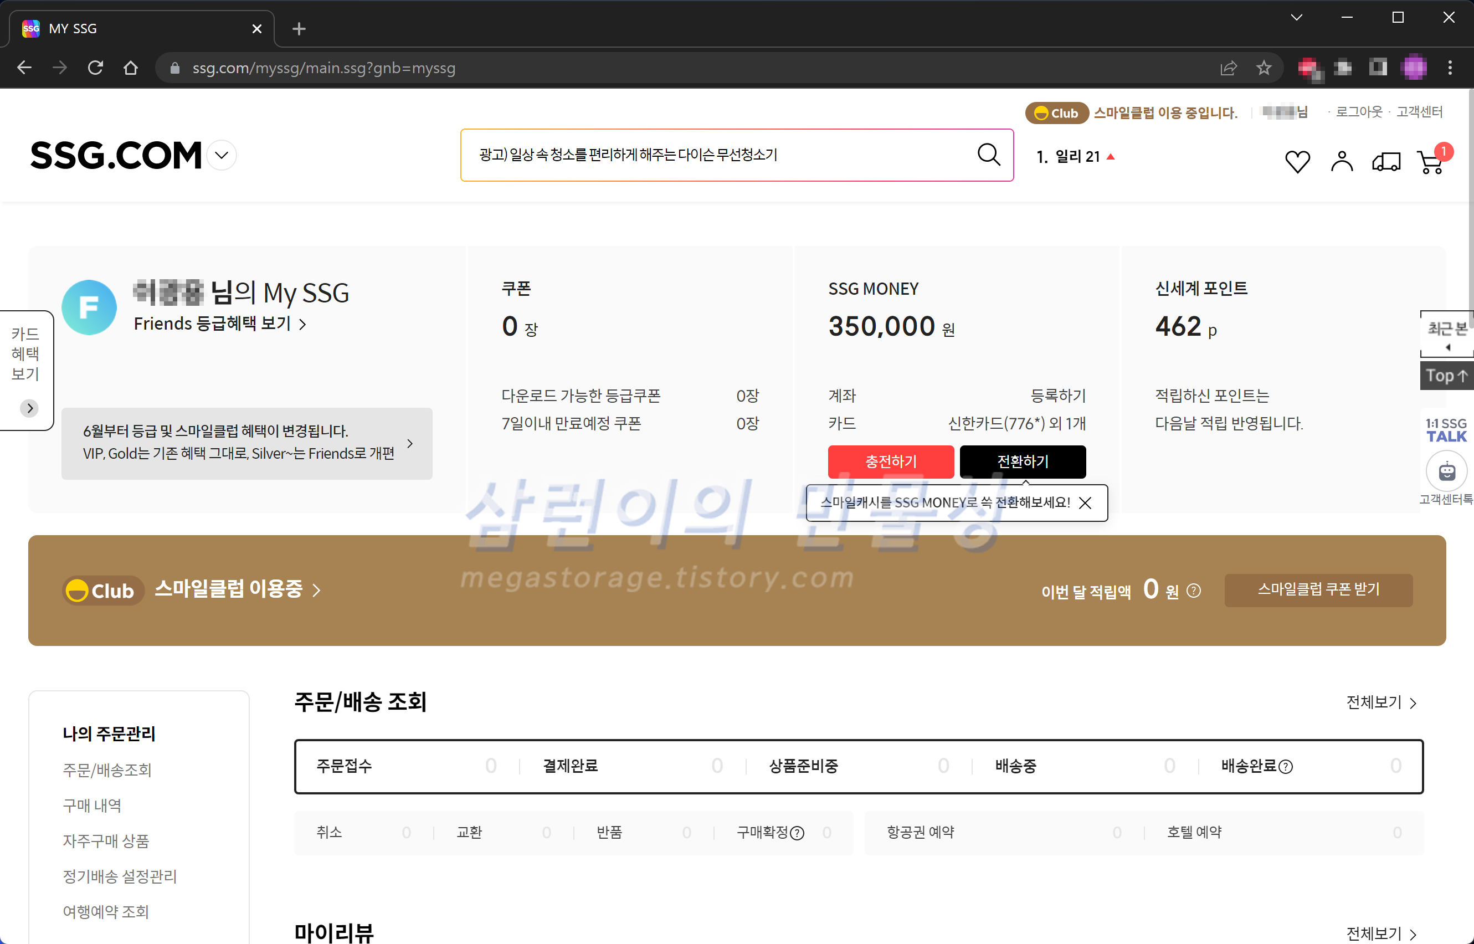The height and width of the screenshot is (944, 1474).
Task: Open the tab search chevron in title bar
Action: [x=1296, y=17]
